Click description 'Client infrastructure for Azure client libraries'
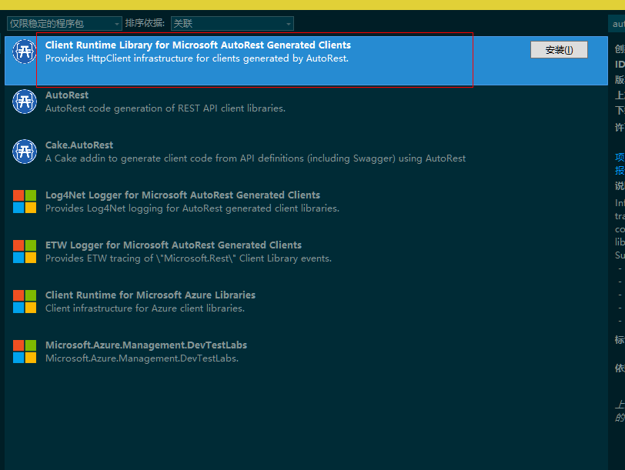The image size is (625, 470). click(x=145, y=308)
